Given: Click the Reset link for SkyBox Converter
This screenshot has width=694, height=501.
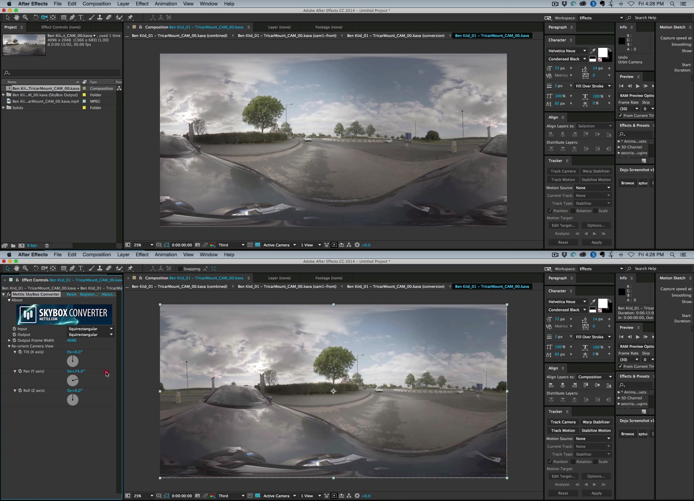Looking at the screenshot, I should pos(71,294).
